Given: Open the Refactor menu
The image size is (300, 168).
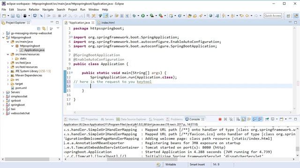Looking at the screenshot, I should pos(34,9).
